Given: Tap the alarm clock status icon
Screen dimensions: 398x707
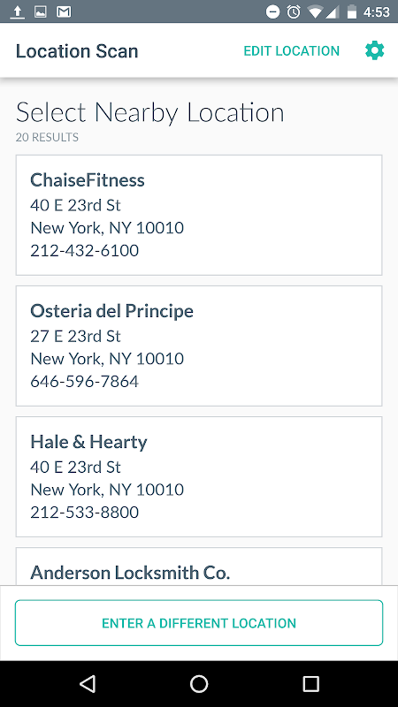Looking at the screenshot, I should point(294,12).
